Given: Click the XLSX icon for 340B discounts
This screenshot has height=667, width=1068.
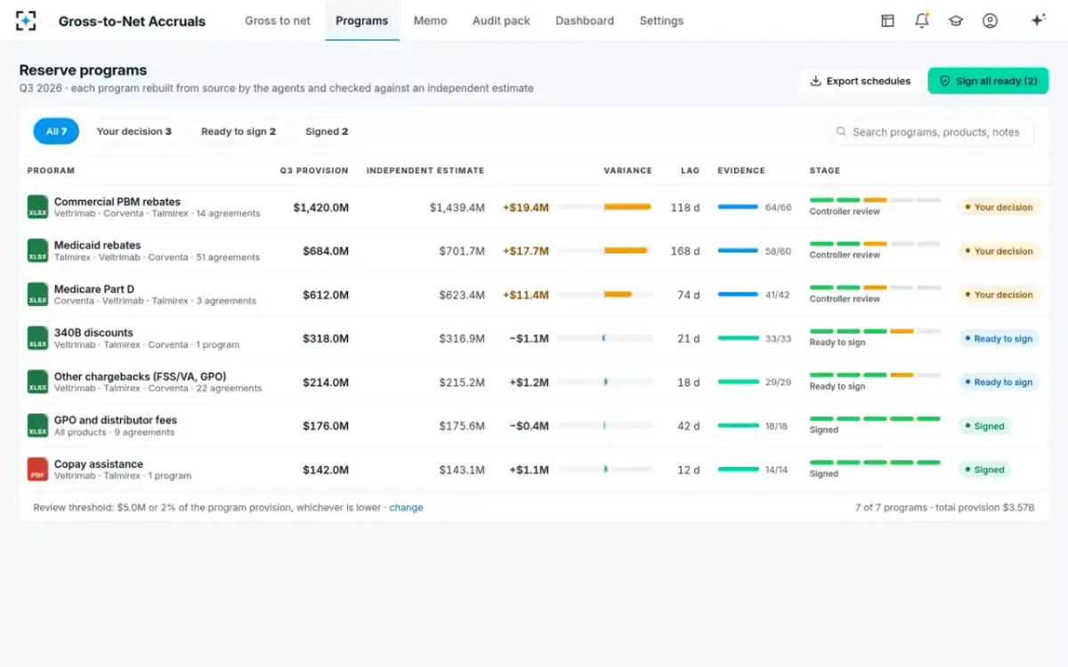Looking at the screenshot, I should tap(37, 338).
